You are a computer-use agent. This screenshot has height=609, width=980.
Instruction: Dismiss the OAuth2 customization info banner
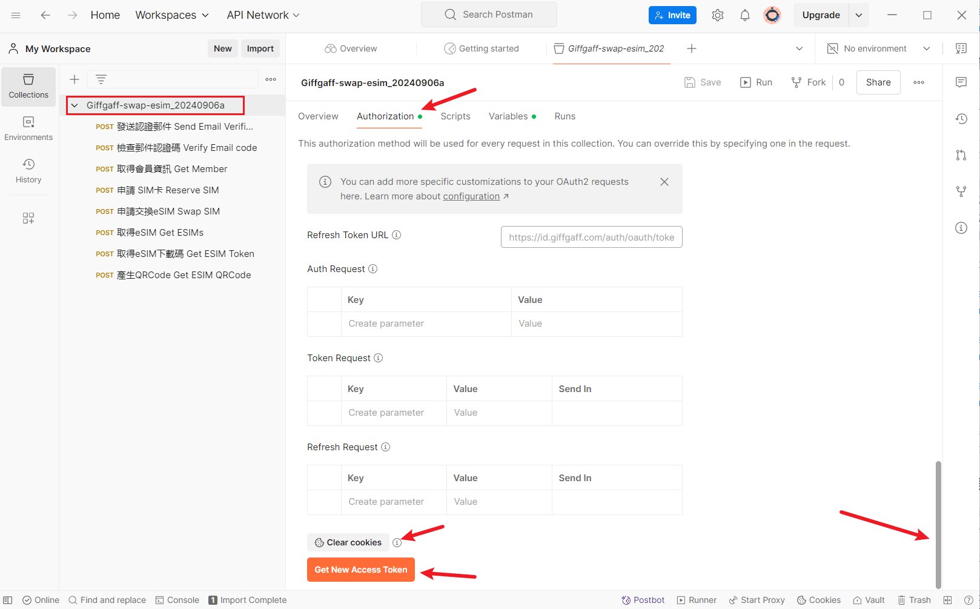coord(664,182)
